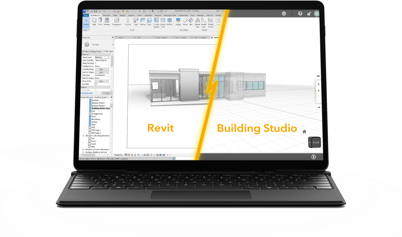This screenshot has width=402, height=237.
Task: Expand the Elevations (Interior Elevation) node
Action: (x=83, y=150)
